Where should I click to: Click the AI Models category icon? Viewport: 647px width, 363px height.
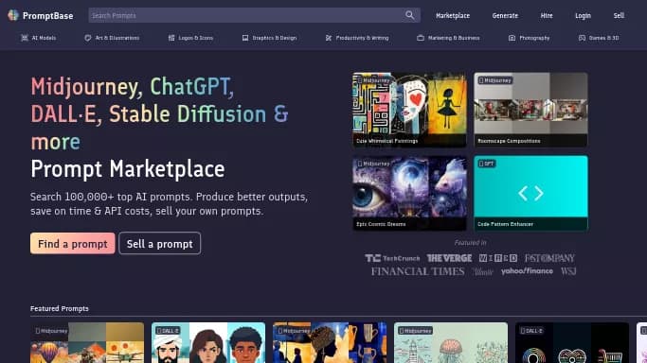click(25, 38)
